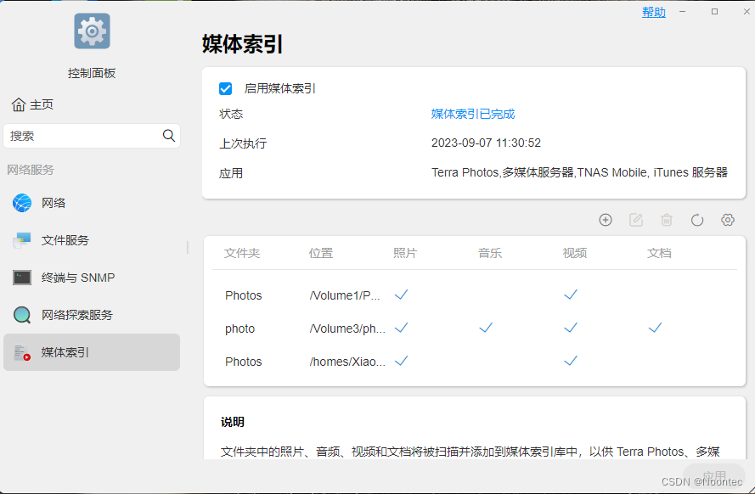The image size is (755, 494).
Task: Click the delete trash icon
Action: (x=667, y=220)
